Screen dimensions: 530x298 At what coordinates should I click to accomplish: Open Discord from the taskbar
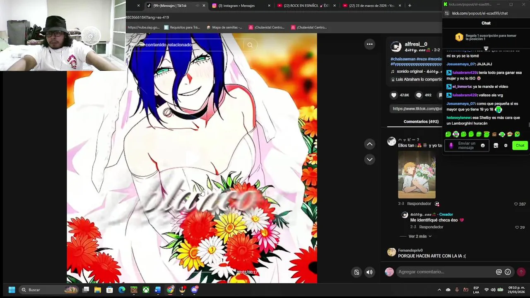click(194, 290)
